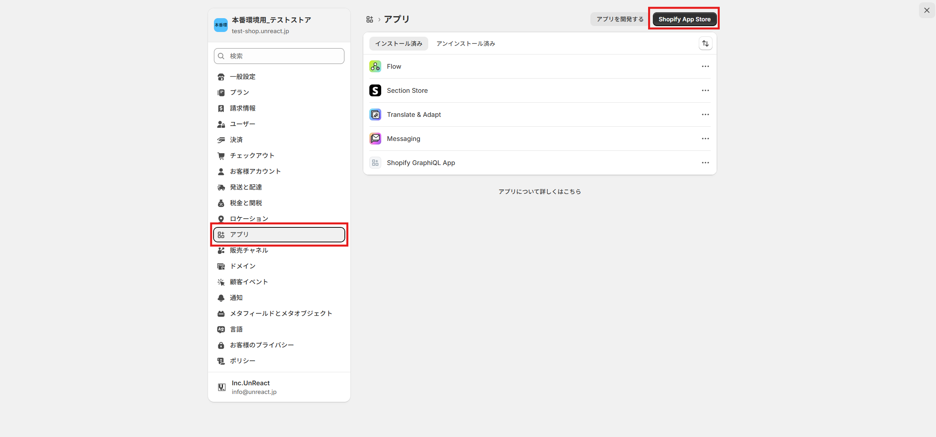Switch to the アンインストール済み tab
Image resolution: width=936 pixels, height=437 pixels.
point(465,43)
